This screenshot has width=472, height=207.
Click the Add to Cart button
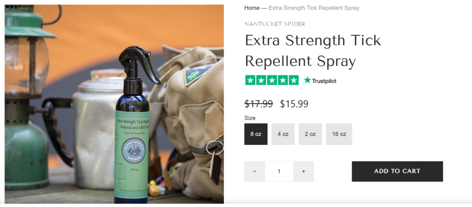(x=397, y=171)
